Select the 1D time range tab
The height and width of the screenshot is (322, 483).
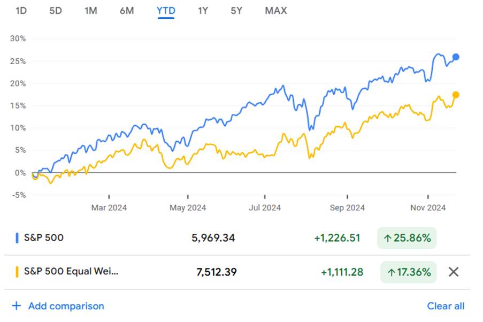click(x=21, y=11)
